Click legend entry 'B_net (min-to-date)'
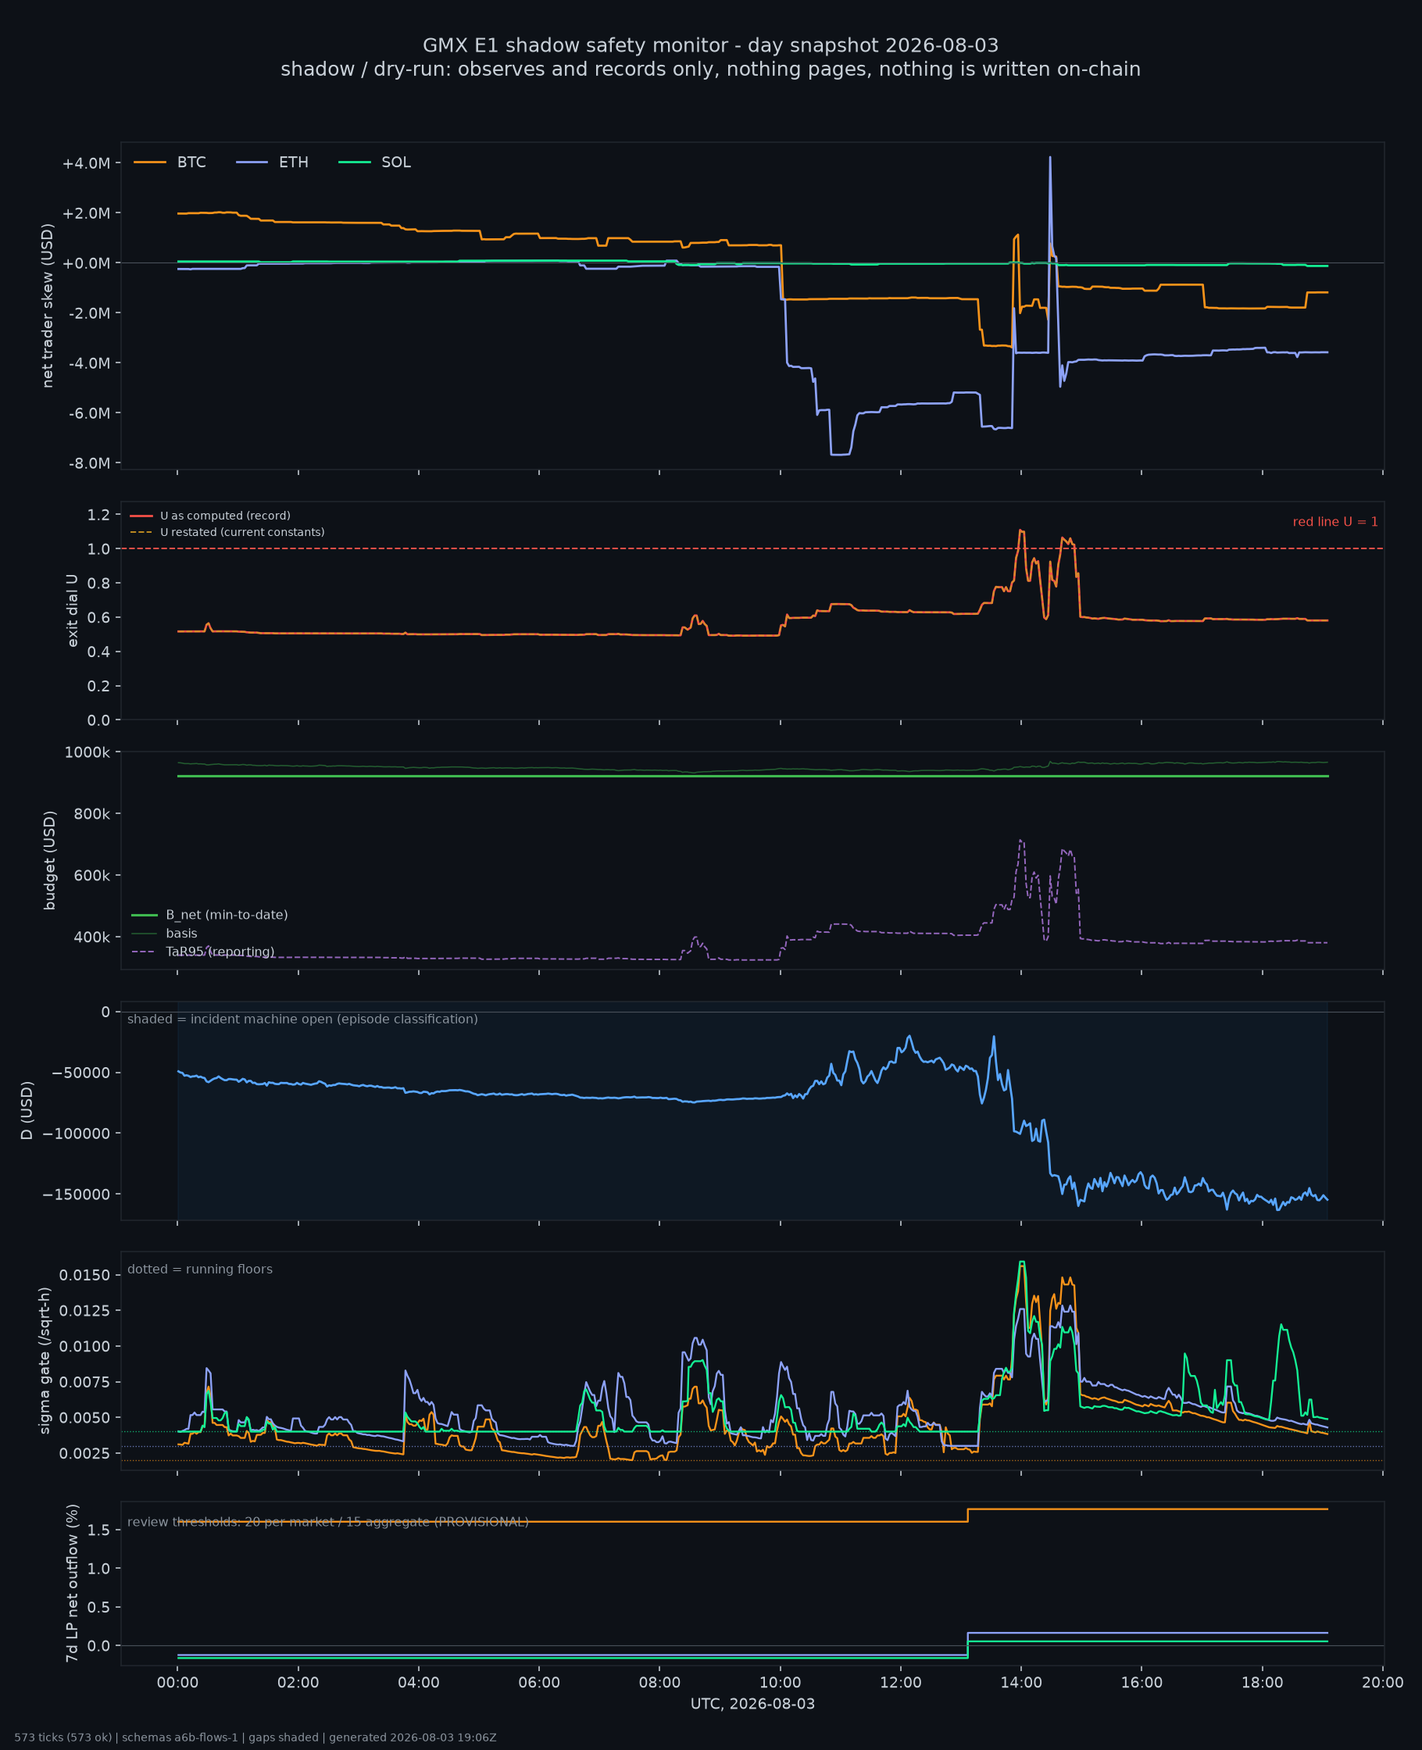The height and width of the screenshot is (1750, 1422). click(x=209, y=915)
